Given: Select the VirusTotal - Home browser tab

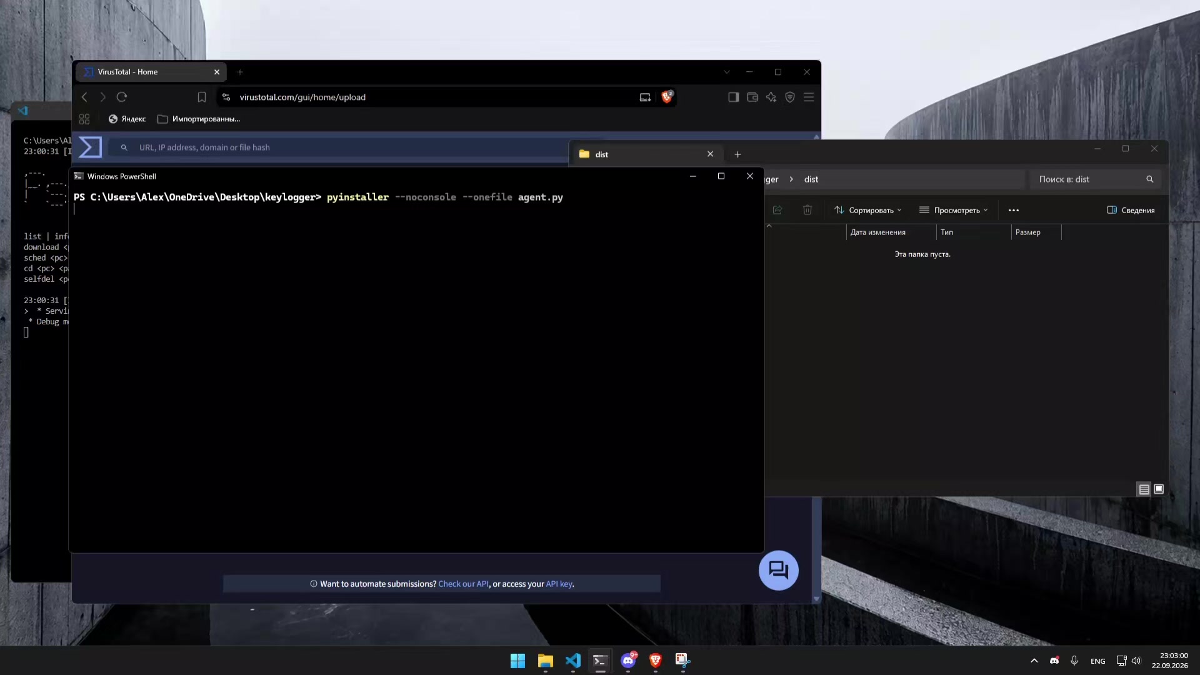Looking at the screenshot, I should [151, 72].
